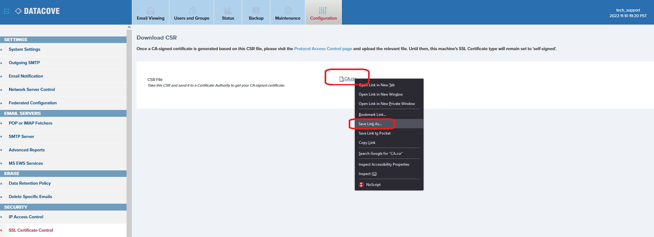Viewport: 654px width, 237px height.
Task: Choose Save Link As from context menu
Action: [370, 124]
